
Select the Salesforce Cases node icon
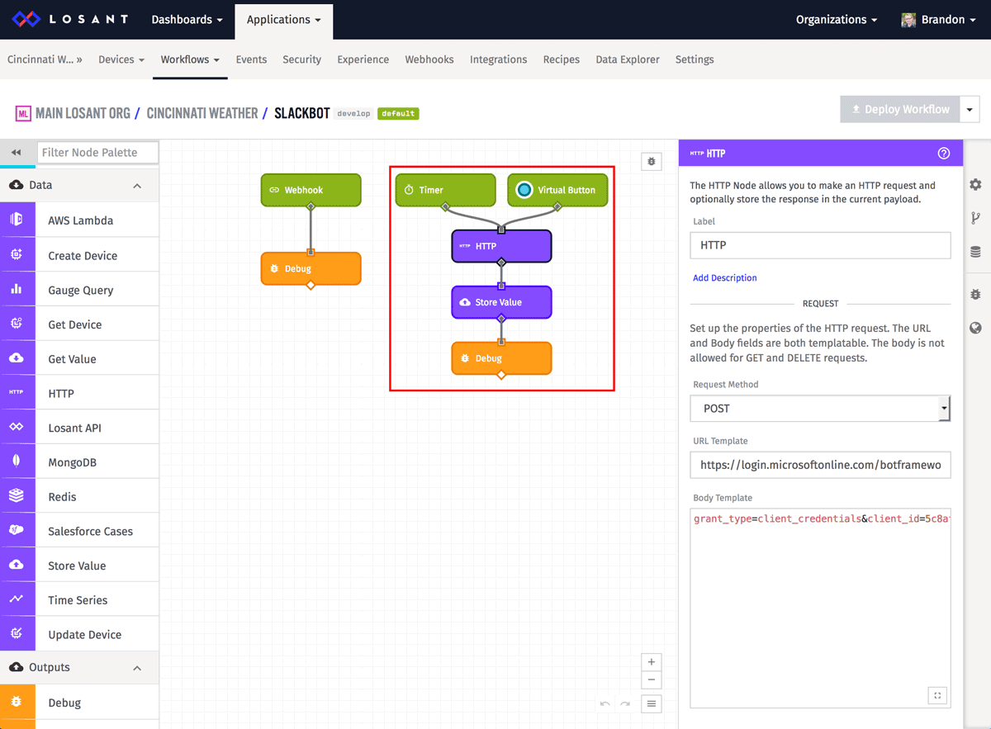[x=17, y=531]
